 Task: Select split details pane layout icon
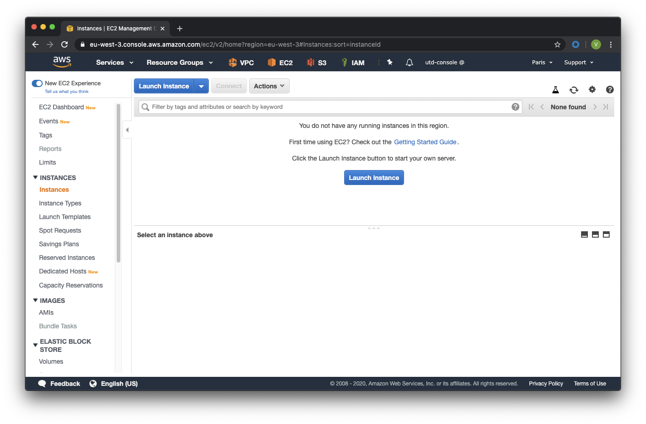(x=595, y=234)
